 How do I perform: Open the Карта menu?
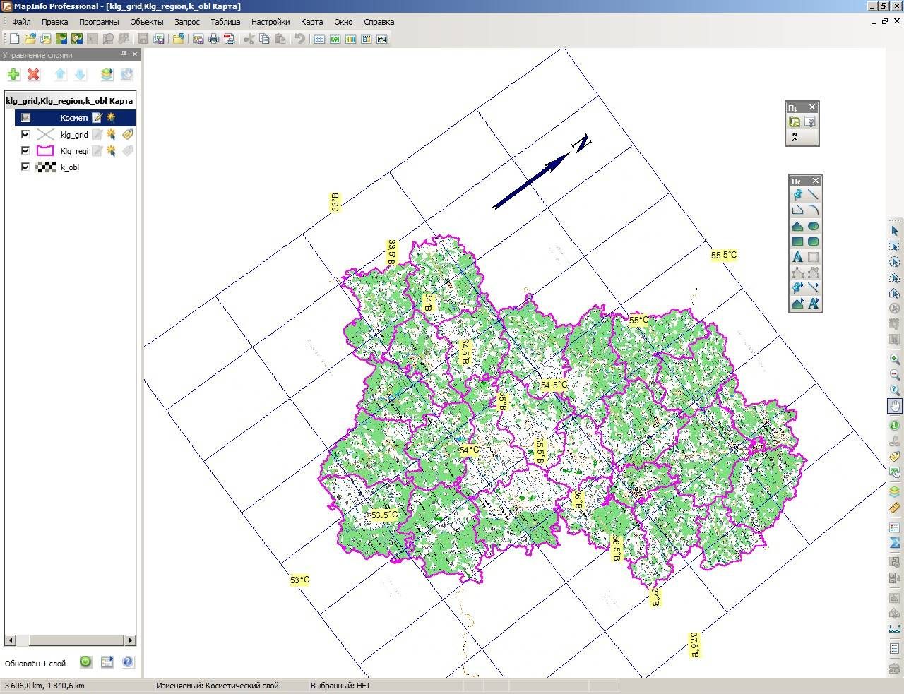coord(311,22)
